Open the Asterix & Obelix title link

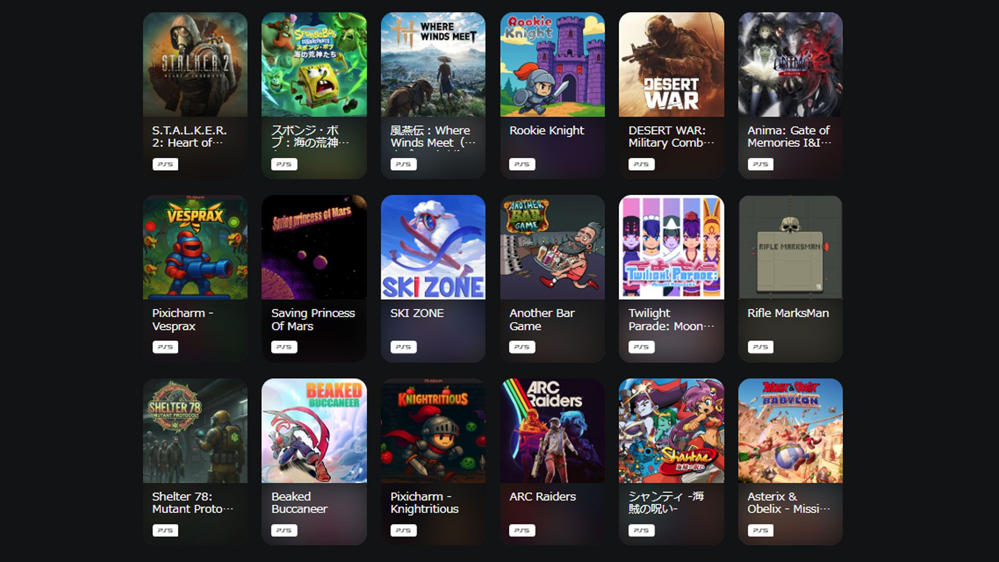[x=789, y=503]
